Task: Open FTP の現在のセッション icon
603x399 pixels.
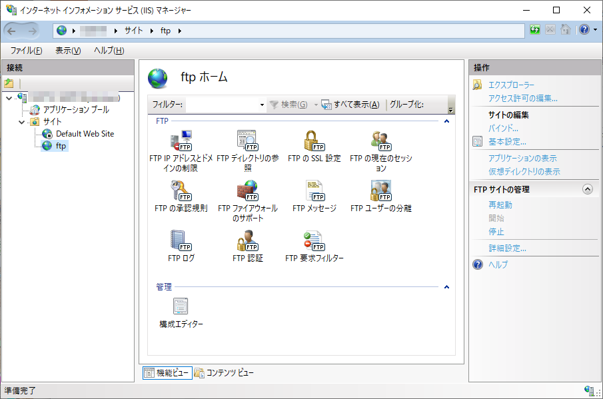Action: click(x=380, y=151)
